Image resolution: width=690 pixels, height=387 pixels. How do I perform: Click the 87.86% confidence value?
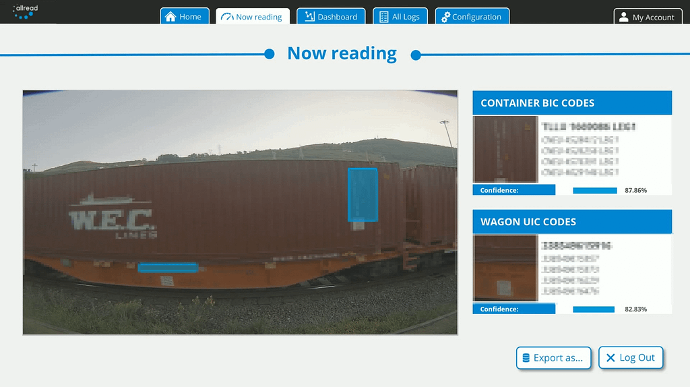635,191
